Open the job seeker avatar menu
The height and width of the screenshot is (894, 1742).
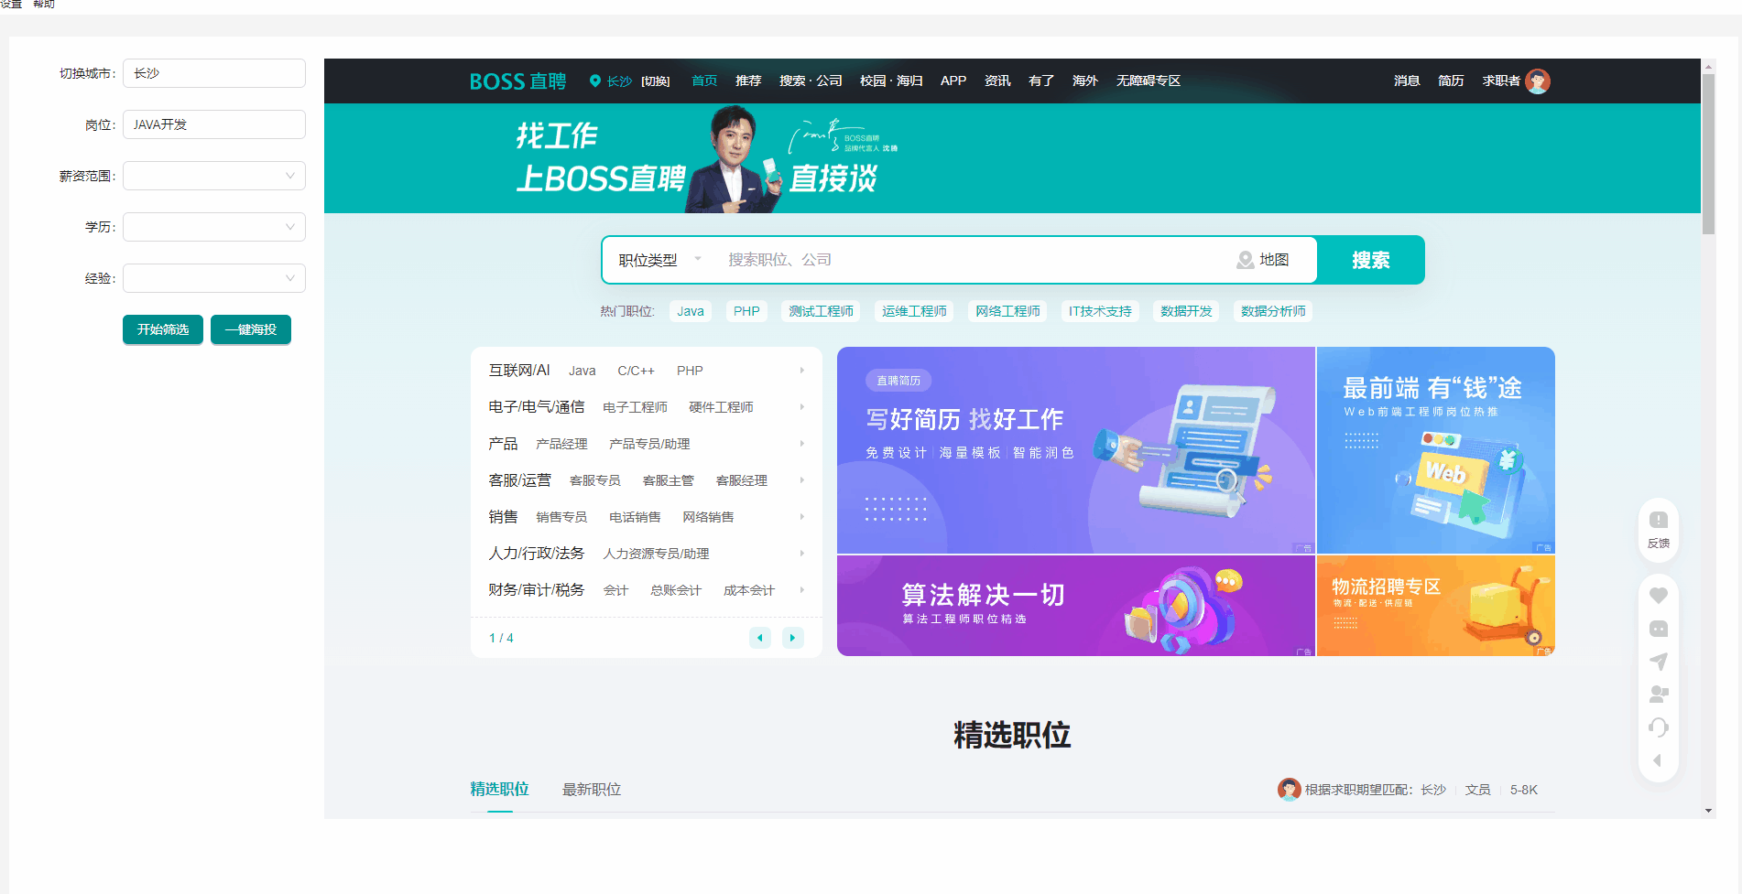pyautogui.click(x=1538, y=81)
